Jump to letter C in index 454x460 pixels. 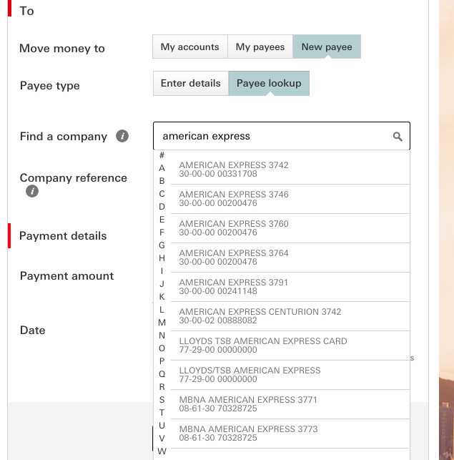(x=162, y=194)
